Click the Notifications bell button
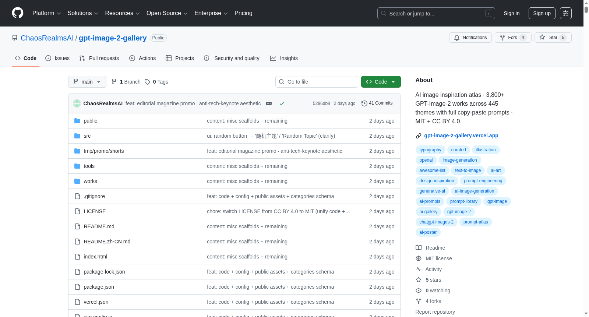Screen dimensions: 589x317 (x=470, y=38)
